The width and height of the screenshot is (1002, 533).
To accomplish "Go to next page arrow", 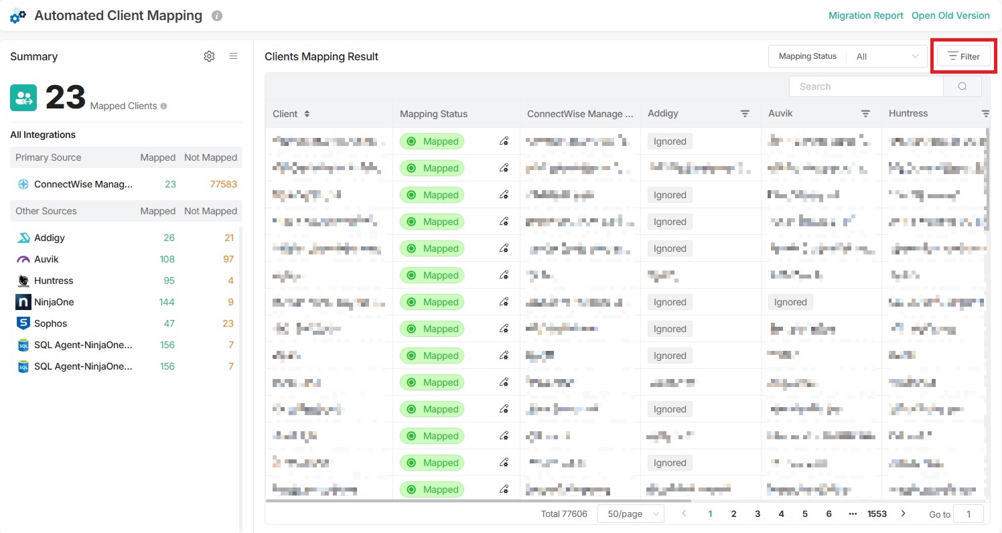I will tap(903, 514).
